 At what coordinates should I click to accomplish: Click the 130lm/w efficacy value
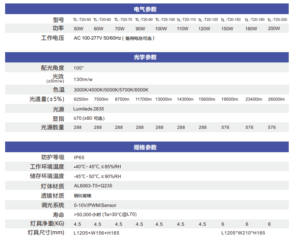pyautogui.click(x=83, y=80)
